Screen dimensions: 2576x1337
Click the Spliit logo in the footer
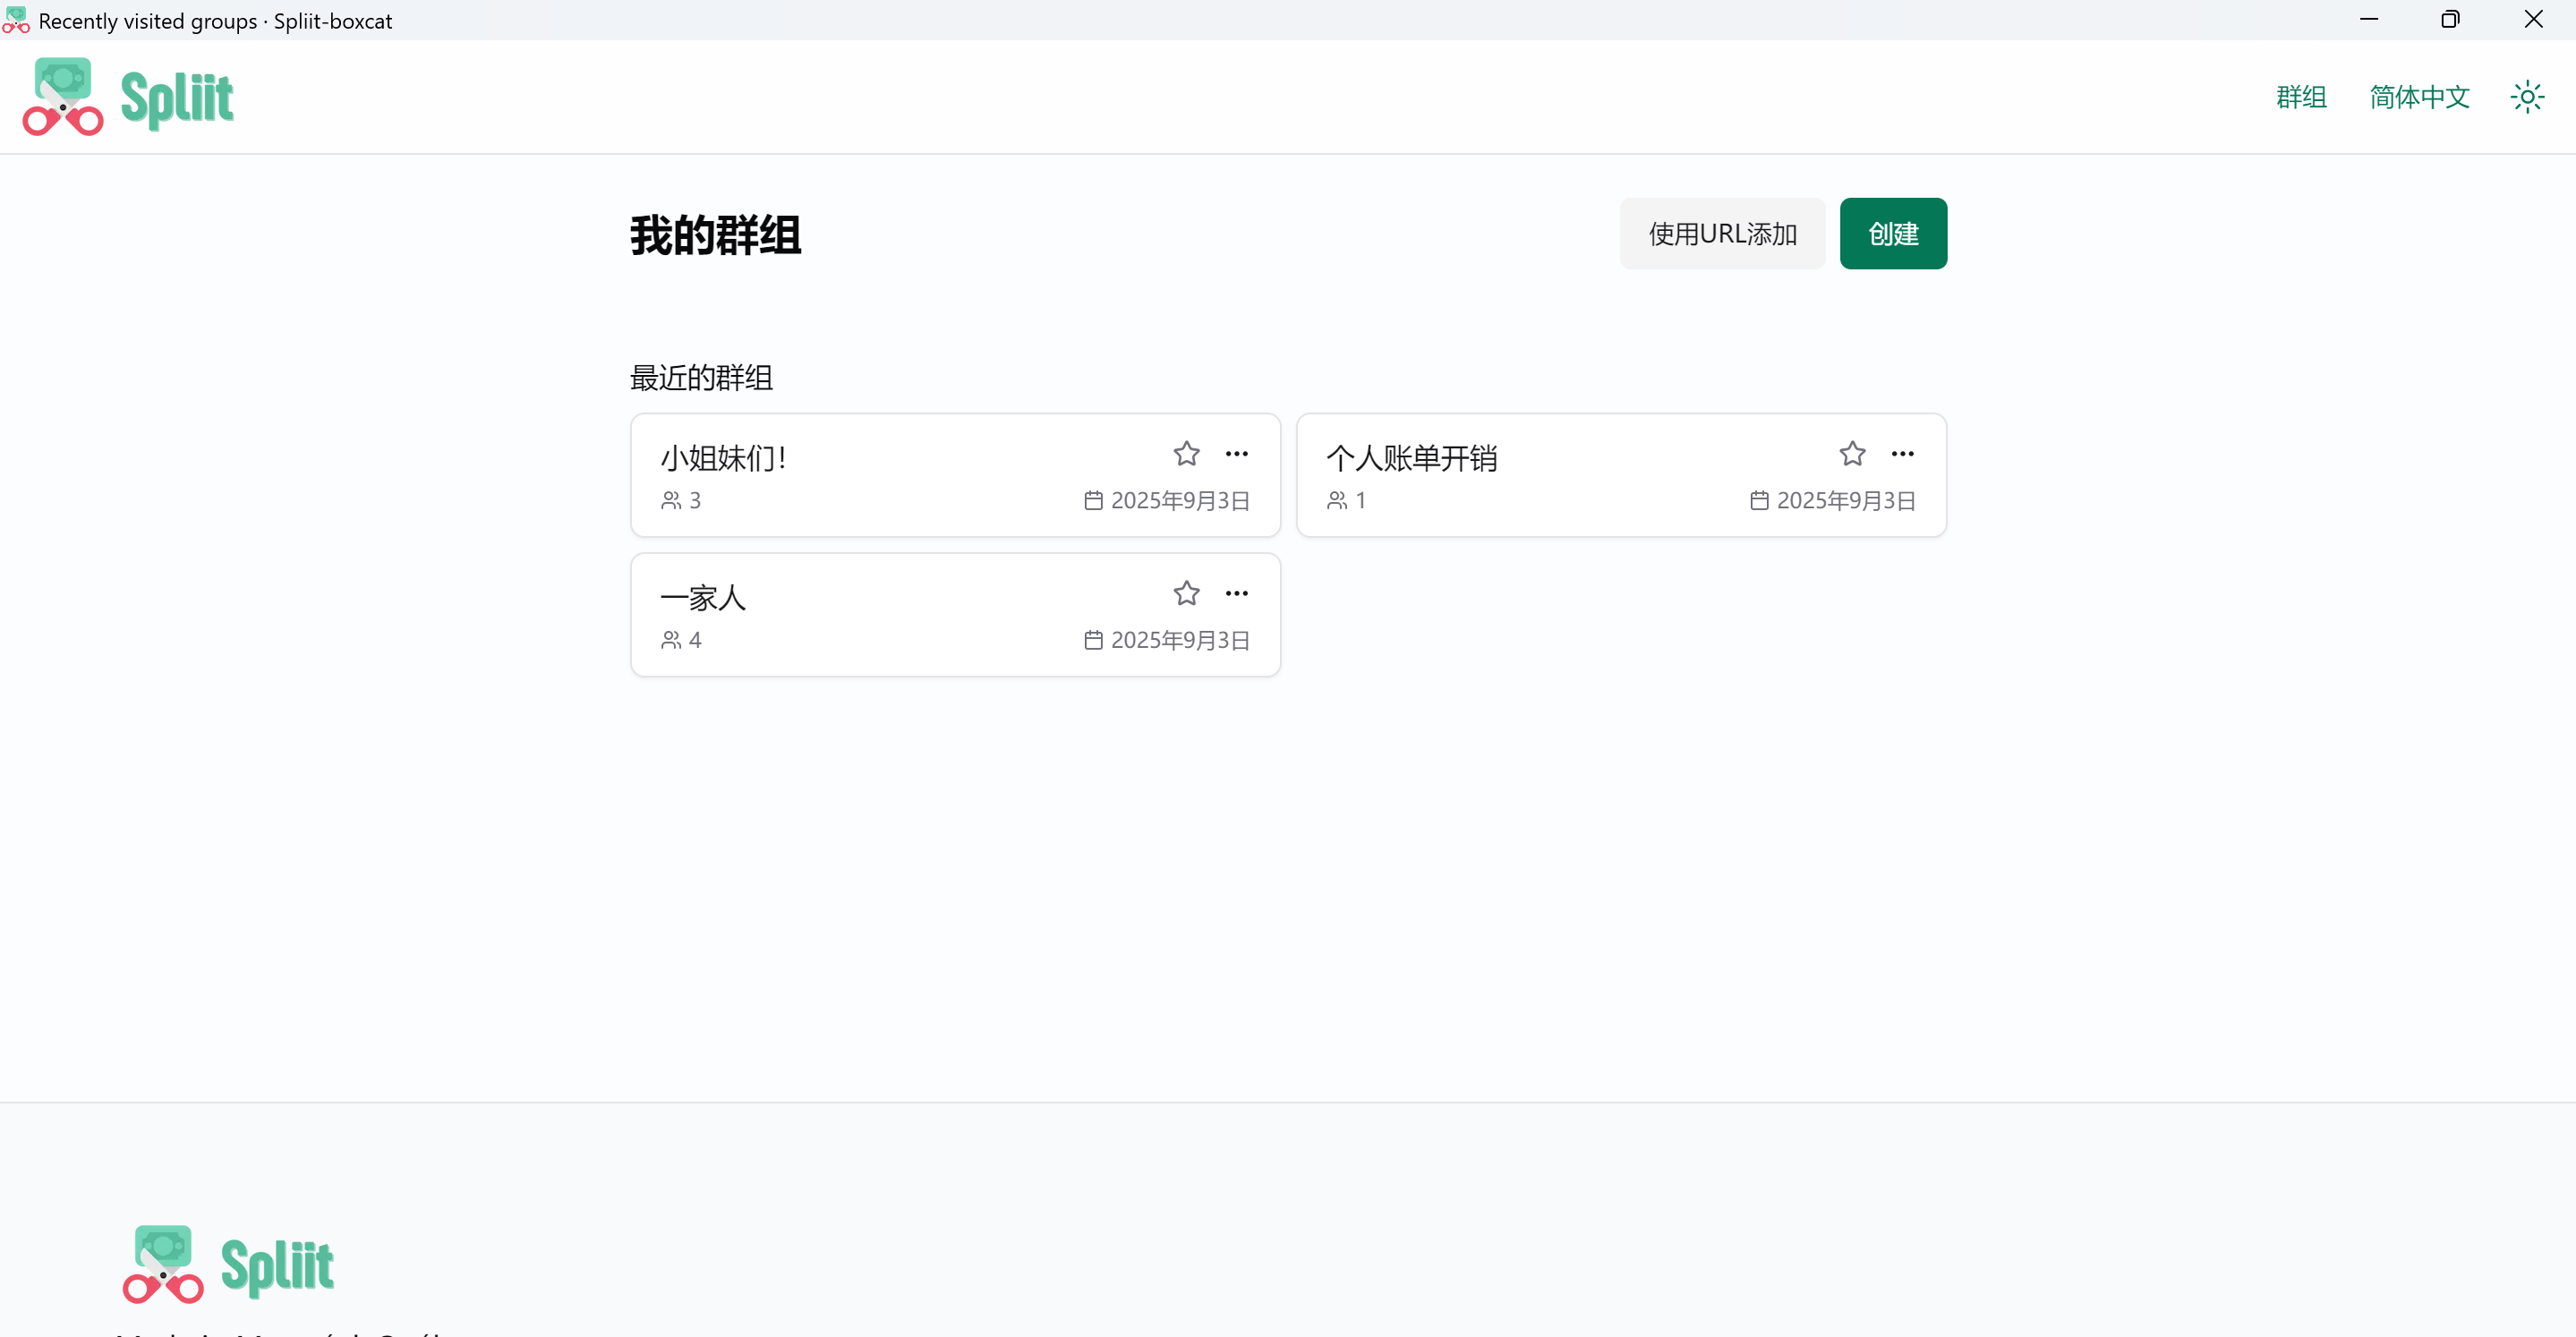click(228, 1265)
